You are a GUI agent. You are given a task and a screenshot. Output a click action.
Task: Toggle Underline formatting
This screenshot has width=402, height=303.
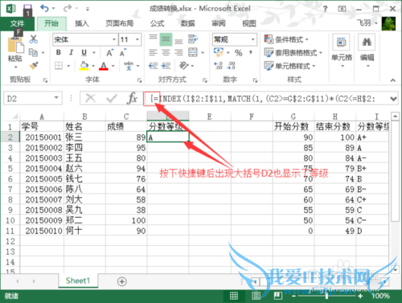[x=84, y=52]
